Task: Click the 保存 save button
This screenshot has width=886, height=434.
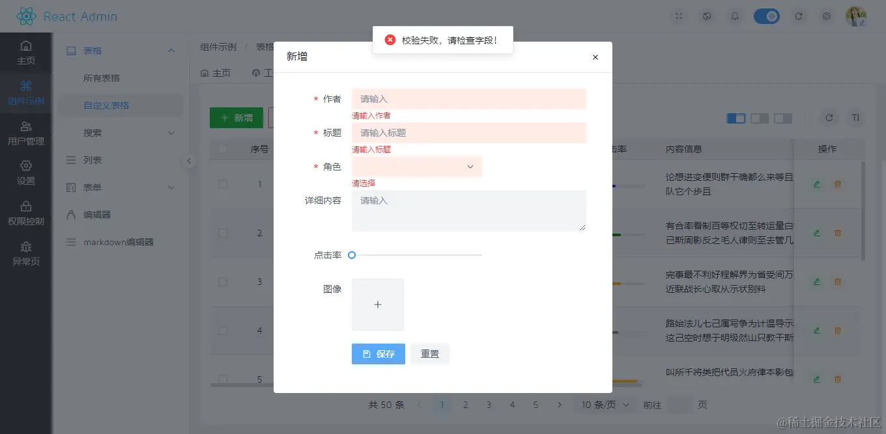Action: tap(378, 354)
